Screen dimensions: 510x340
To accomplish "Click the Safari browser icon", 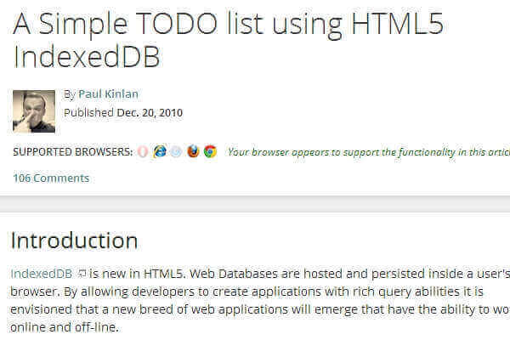I will coord(176,152).
